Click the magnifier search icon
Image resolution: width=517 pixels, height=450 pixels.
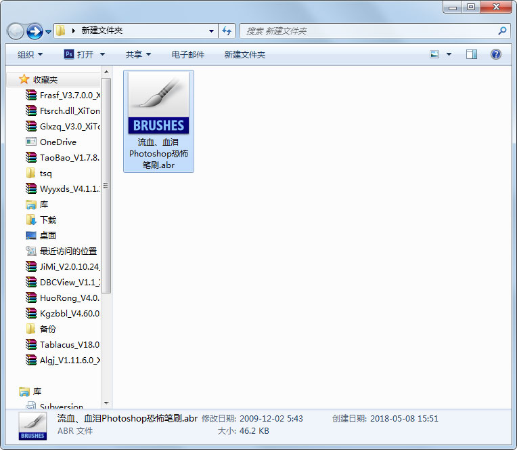tap(502, 30)
